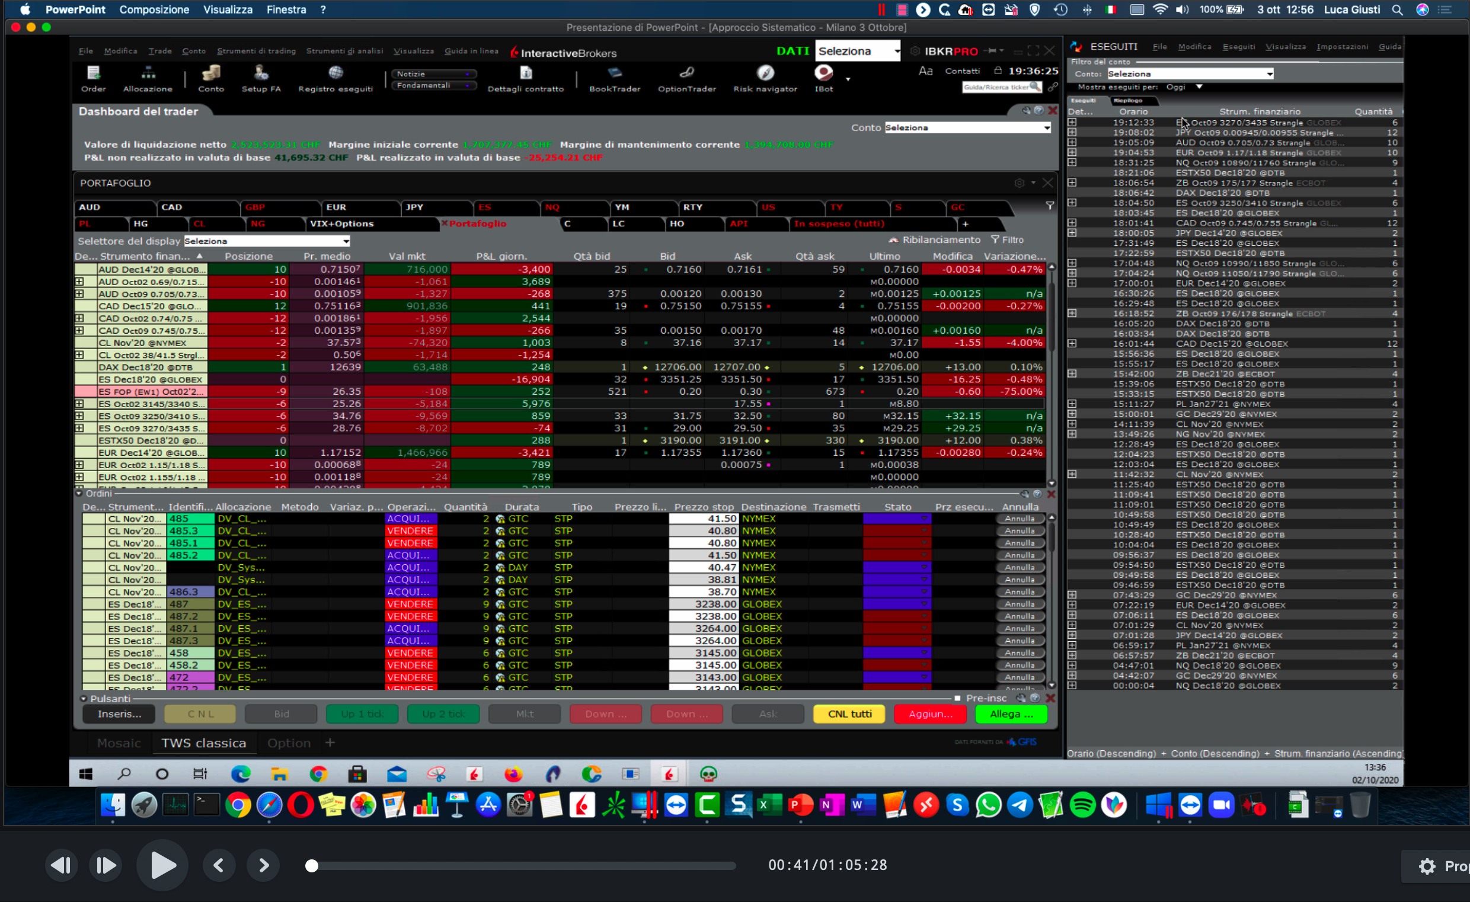The image size is (1470, 902).
Task: Open the Order tool in TWS toolbar
Action: coord(93,79)
